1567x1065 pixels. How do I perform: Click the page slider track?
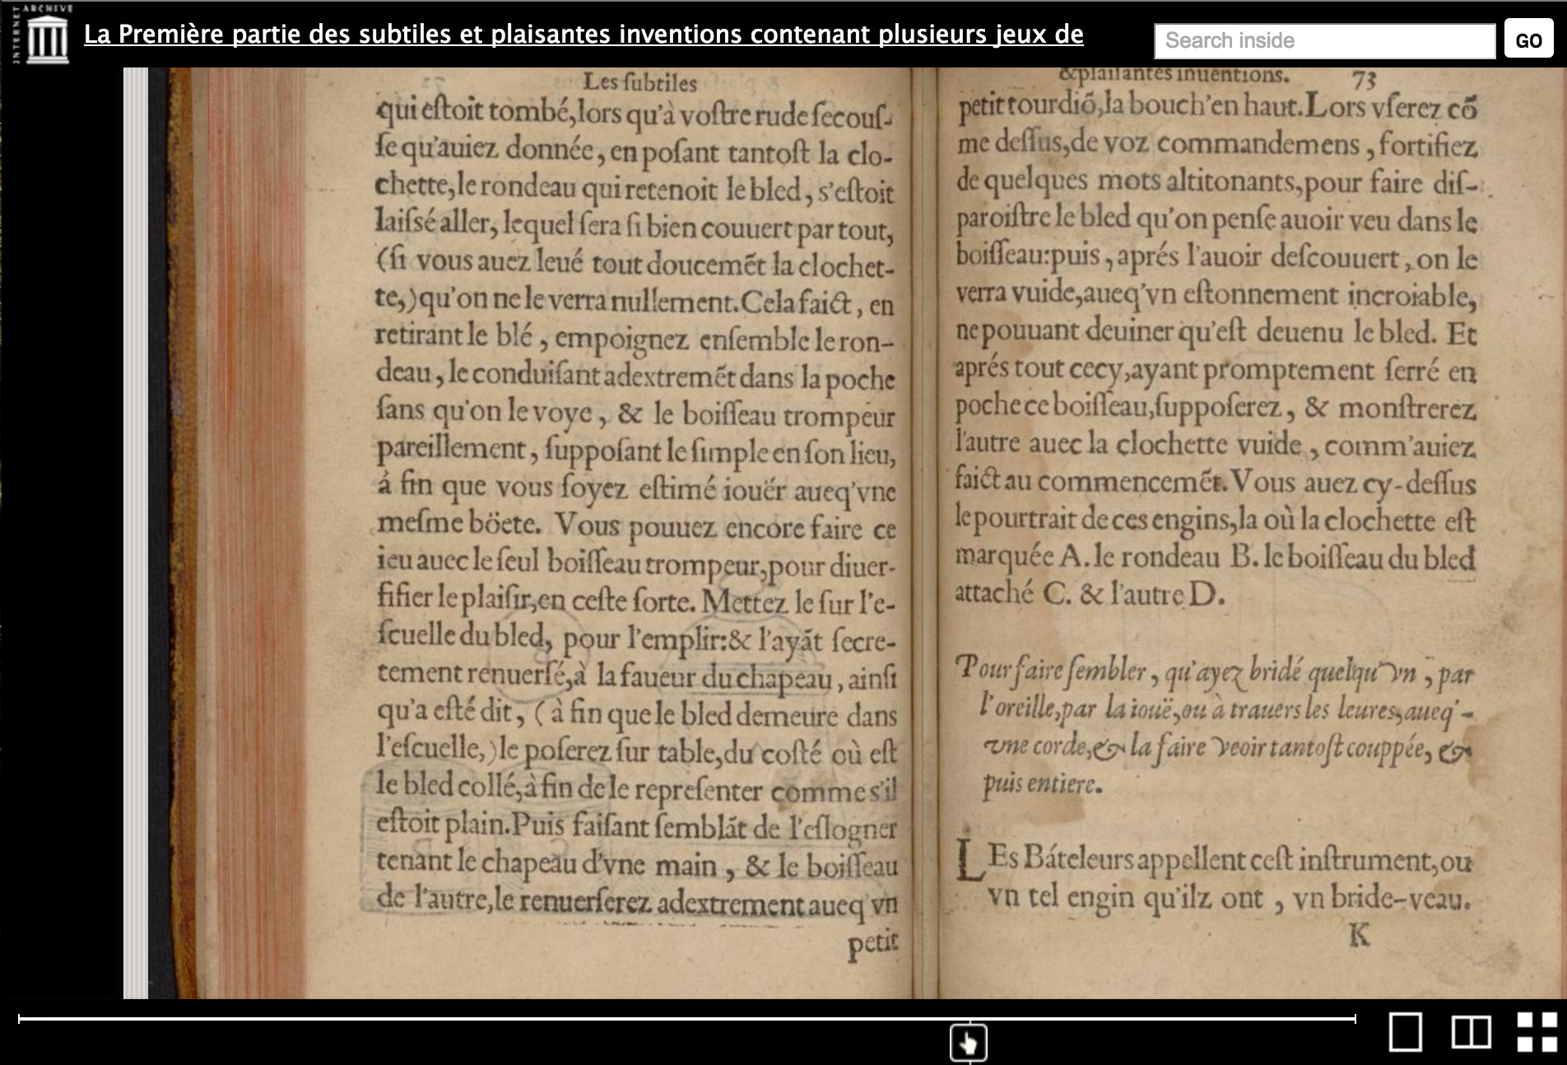click(x=686, y=1019)
